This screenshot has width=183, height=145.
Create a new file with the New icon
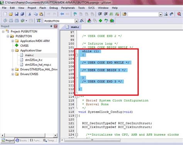pos(5,14)
